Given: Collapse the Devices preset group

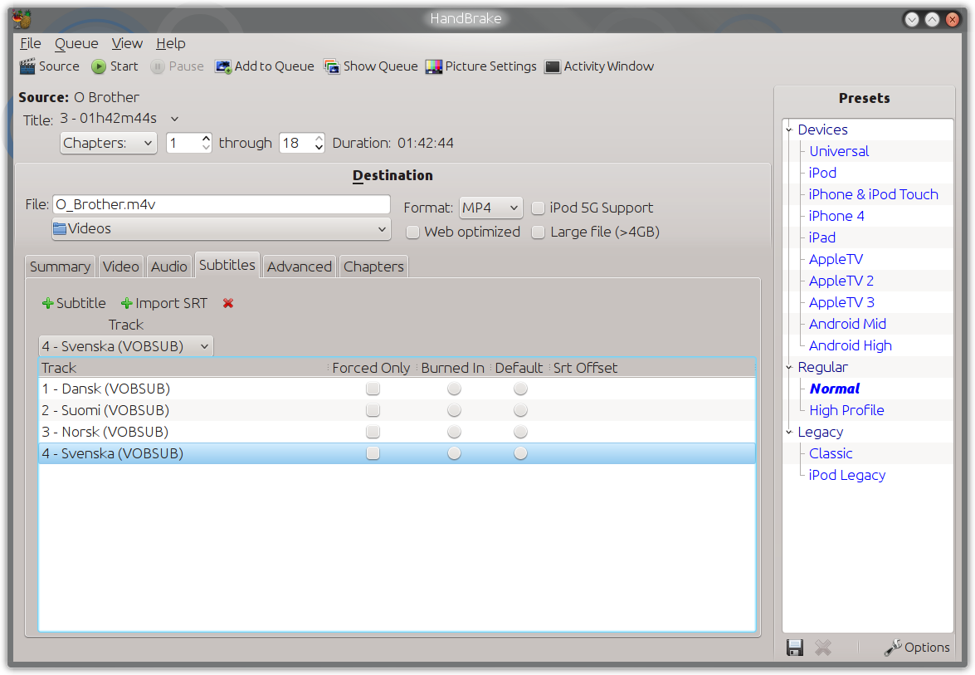Looking at the screenshot, I should [789, 130].
